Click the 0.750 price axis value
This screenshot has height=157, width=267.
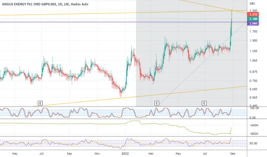tap(253, 81)
